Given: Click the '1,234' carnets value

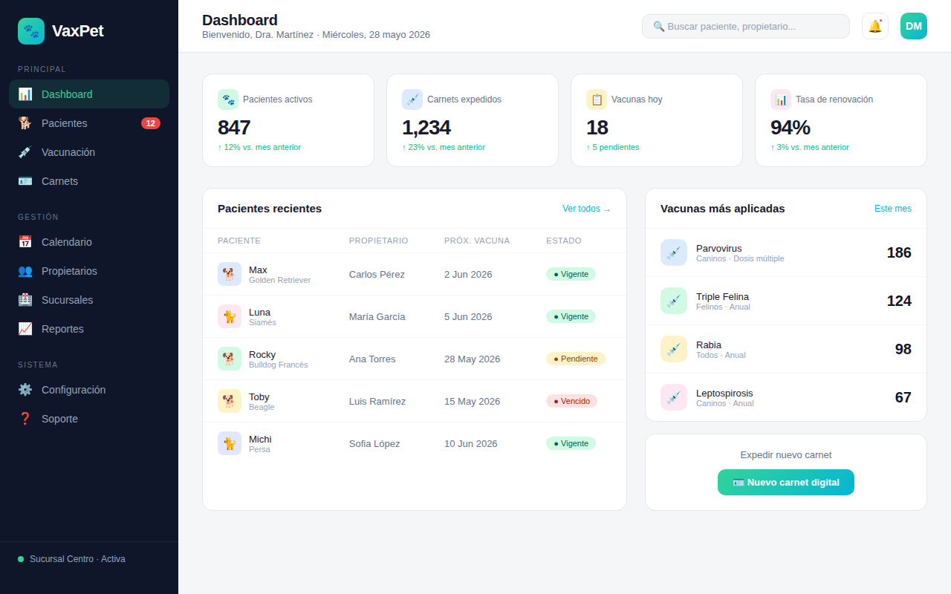Looking at the screenshot, I should tap(426, 128).
